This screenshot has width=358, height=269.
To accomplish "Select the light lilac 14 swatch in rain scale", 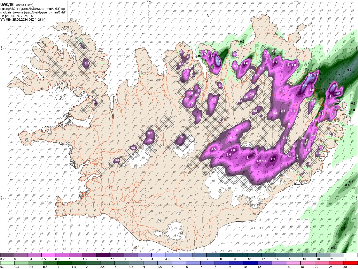I will [279, 263].
